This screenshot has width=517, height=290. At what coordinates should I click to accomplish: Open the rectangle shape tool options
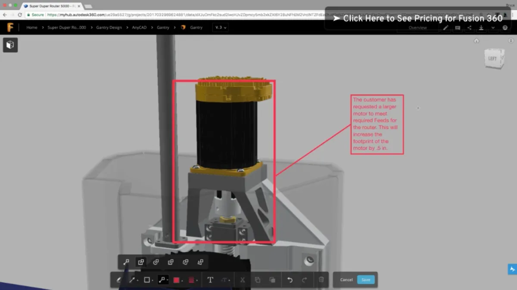148,280
